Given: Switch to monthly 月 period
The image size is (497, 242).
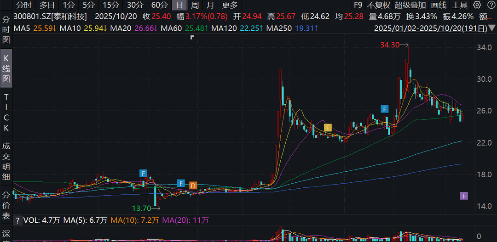Looking at the screenshot, I should tap(210, 5).
